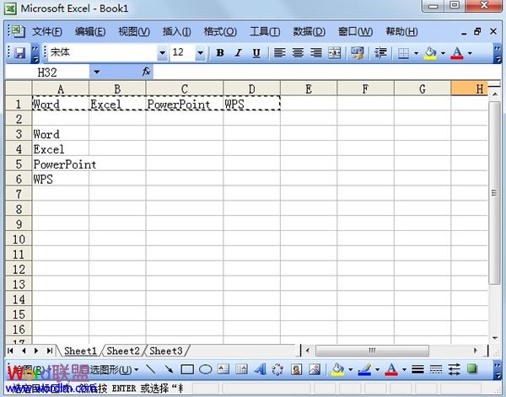Apply the Fill Color bucket in formatting toolbar
The width and height of the screenshot is (506, 397).
[430, 53]
